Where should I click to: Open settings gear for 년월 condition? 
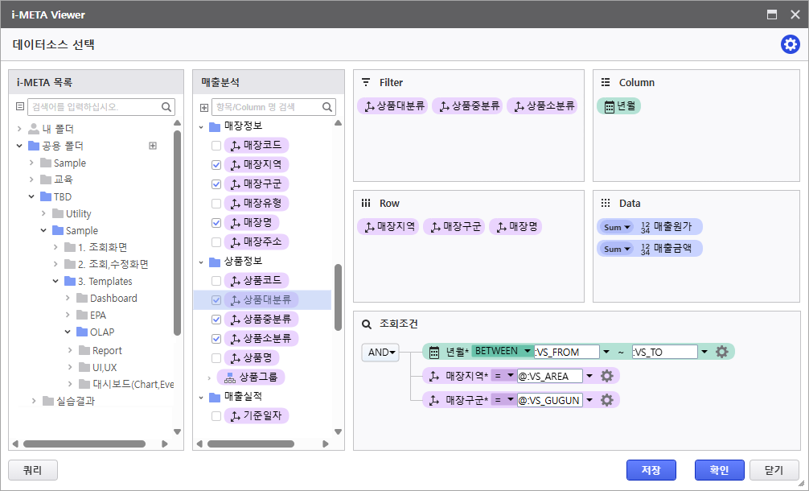721,352
